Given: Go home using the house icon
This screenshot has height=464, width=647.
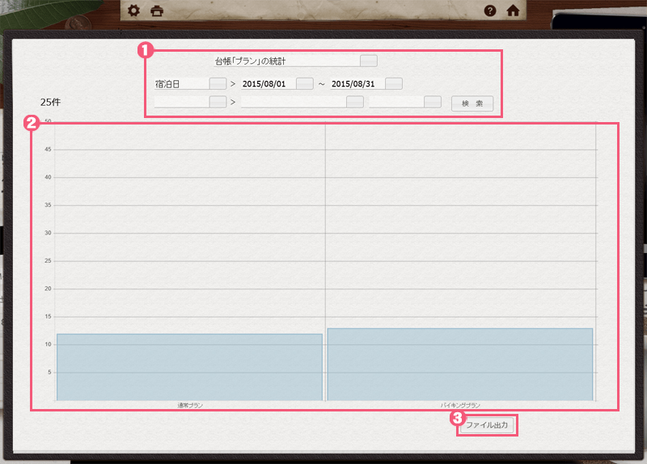Looking at the screenshot, I should (x=512, y=11).
